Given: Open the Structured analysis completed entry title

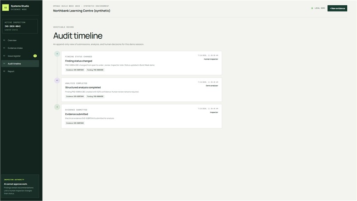Looking at the screenshot, I should coord(83,87).
